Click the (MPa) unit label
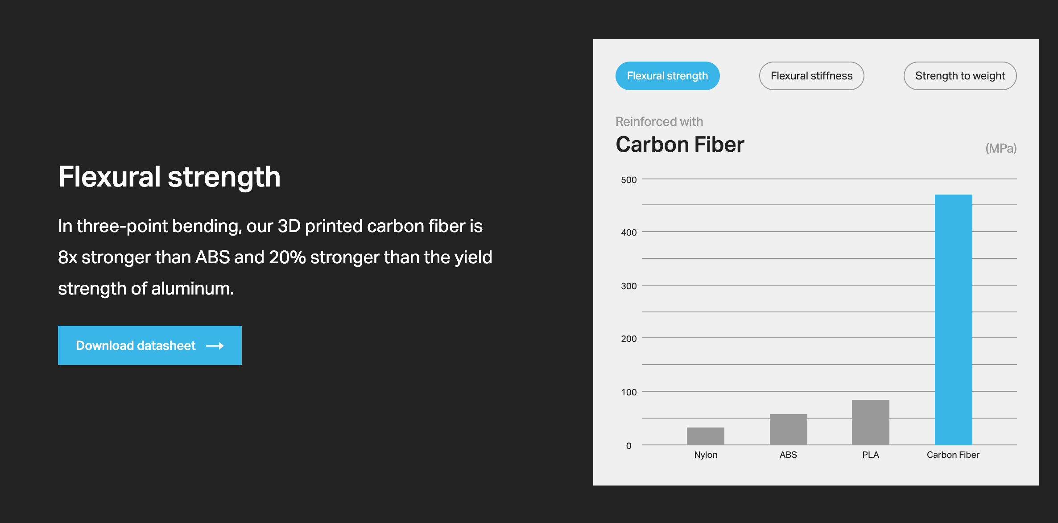 tap(1001, 148)
